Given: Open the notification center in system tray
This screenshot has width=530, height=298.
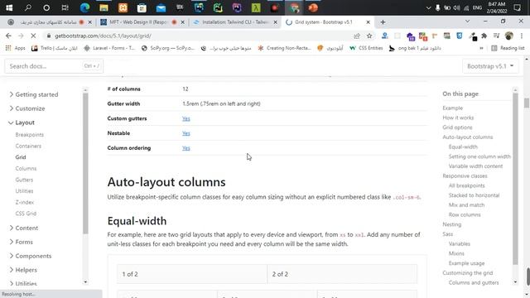Looking at the screenshot, I should coord(517,7).
